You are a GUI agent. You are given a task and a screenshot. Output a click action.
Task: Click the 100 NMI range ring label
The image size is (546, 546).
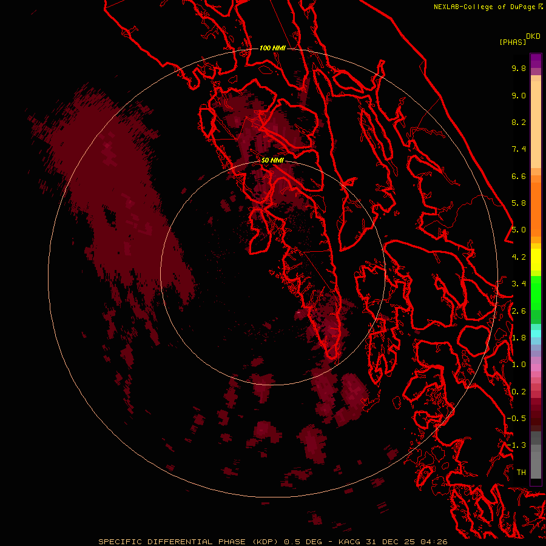coord(272,48)
